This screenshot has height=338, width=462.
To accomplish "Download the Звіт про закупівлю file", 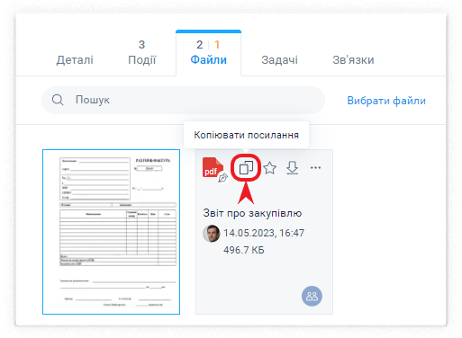I will [x=292, y=168].
